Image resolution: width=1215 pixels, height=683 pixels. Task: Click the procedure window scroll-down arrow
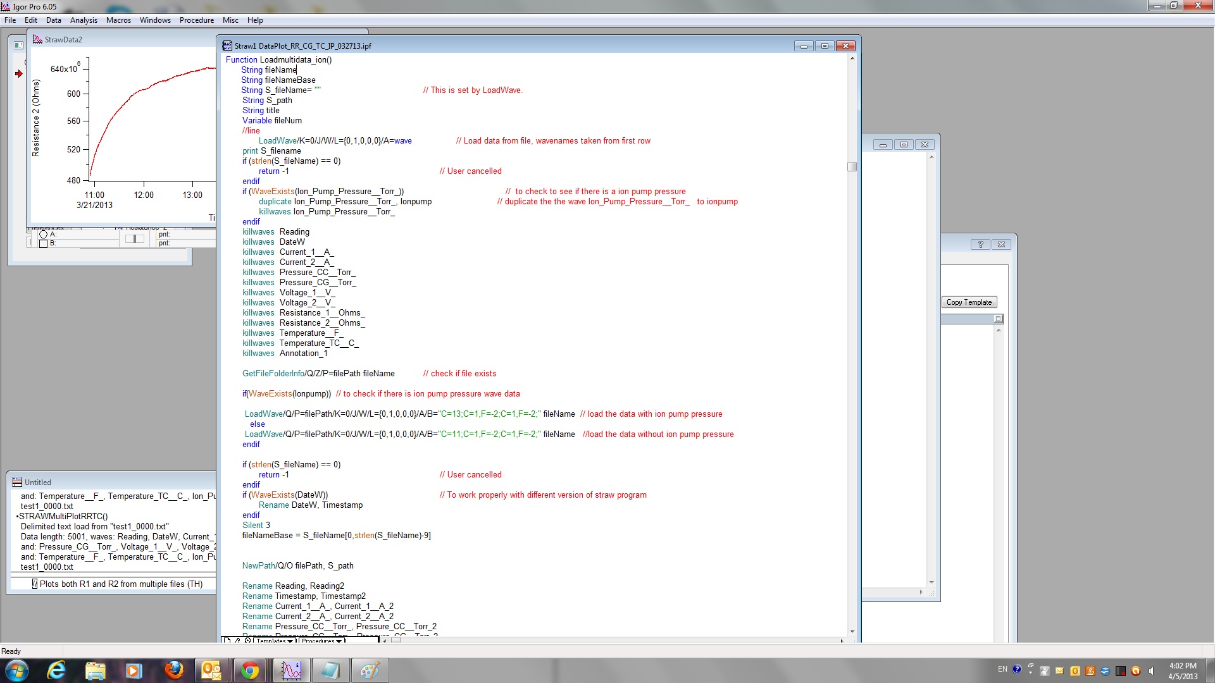(852, 631)
